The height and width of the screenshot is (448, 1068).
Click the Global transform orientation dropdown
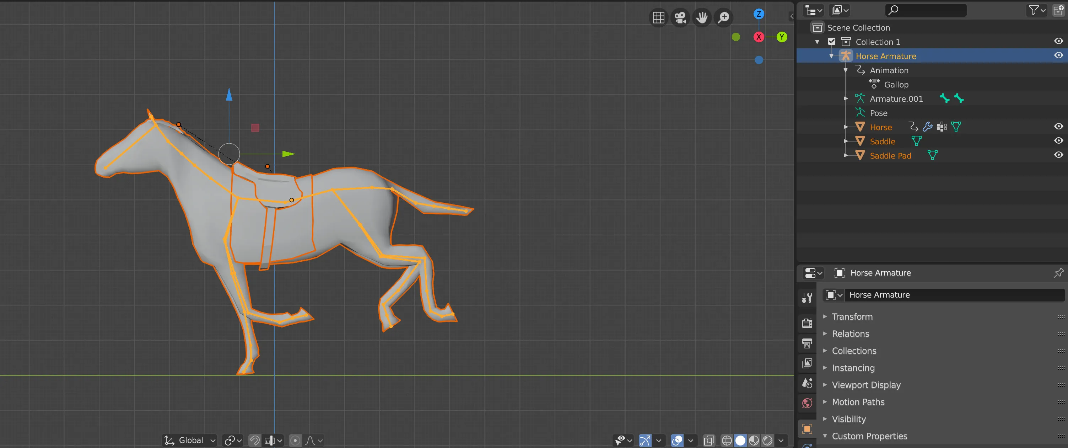(x=191, y=440)
